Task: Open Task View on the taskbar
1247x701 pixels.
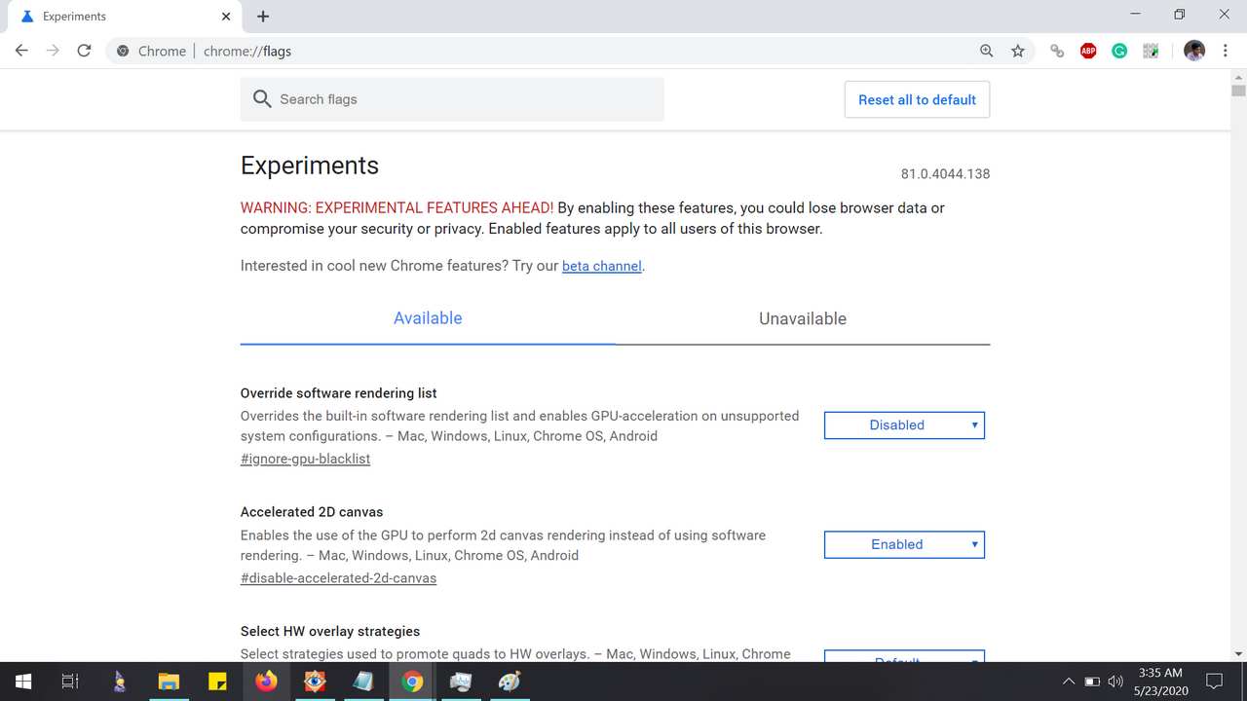Action: click(70, 682)
